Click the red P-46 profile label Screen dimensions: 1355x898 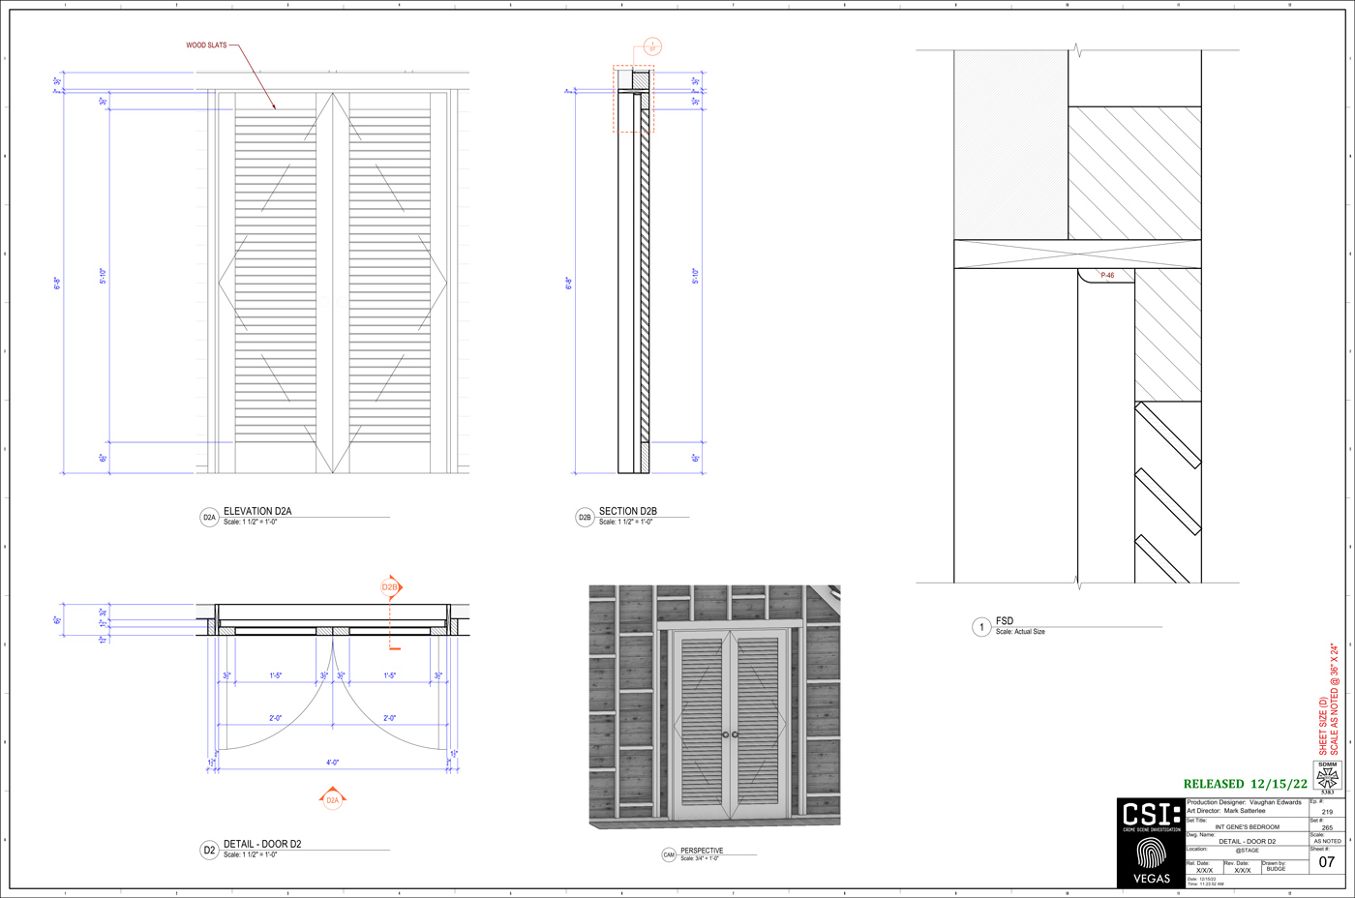[1107, 276]
